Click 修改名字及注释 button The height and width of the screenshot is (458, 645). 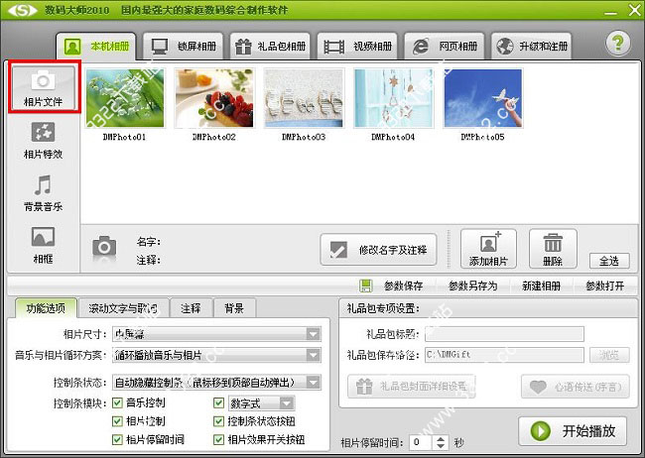[378, 250]
